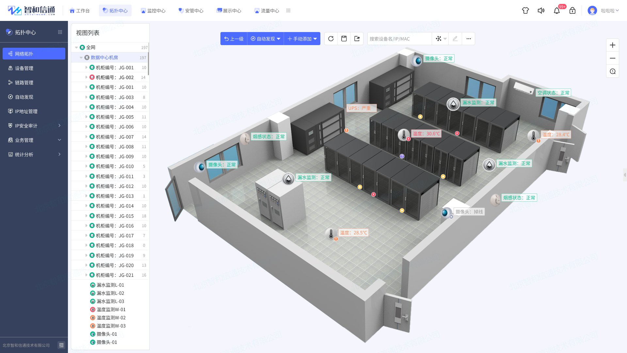Click the more options ellipsis button

[469, 39]
